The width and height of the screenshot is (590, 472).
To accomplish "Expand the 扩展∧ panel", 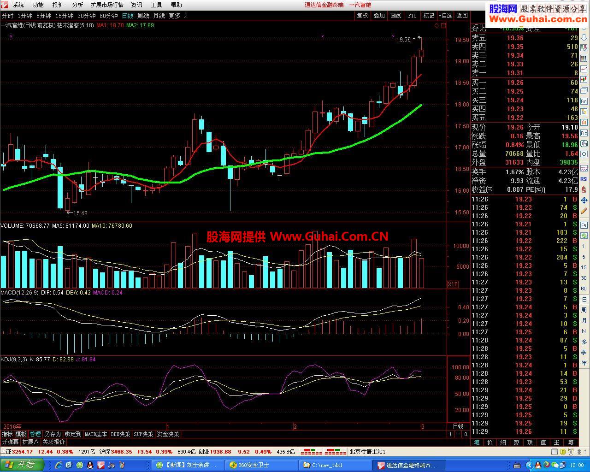I will (30, 442).
